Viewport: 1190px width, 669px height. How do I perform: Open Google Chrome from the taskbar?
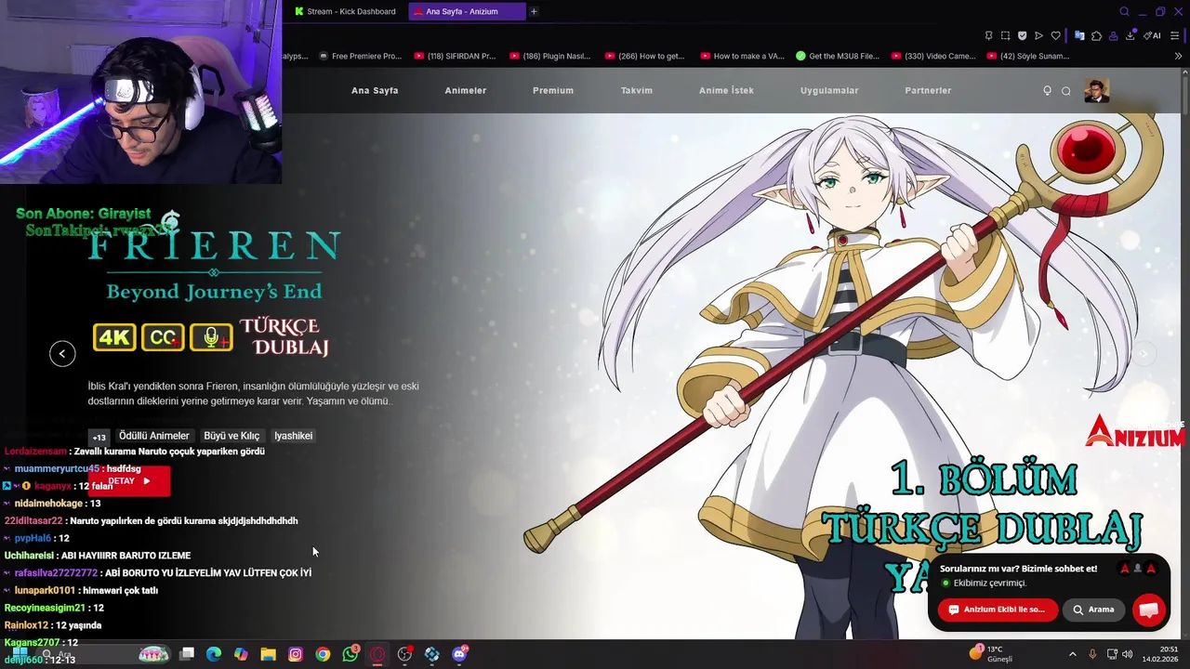(323, 654)
